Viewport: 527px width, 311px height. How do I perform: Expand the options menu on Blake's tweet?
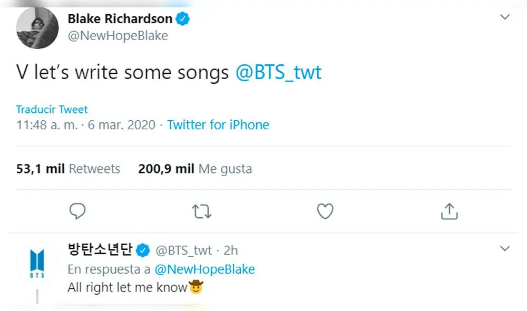point(505,16)
